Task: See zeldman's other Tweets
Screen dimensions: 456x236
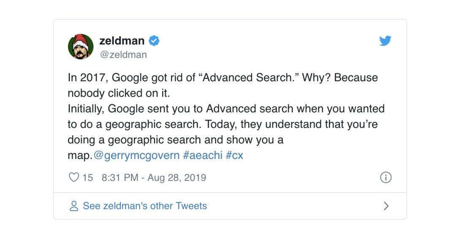Action: click(x=145, y=206)
